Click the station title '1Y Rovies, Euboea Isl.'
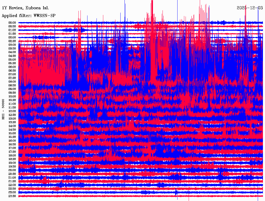This screenshot has height=201, width=265. tap(25, 8)
